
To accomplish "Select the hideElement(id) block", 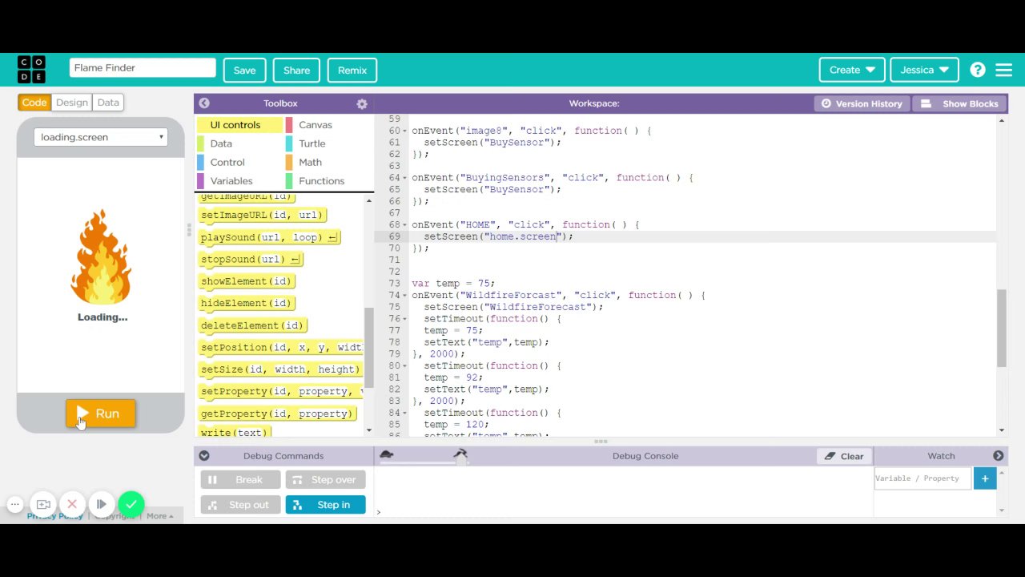I will [247, 303].
